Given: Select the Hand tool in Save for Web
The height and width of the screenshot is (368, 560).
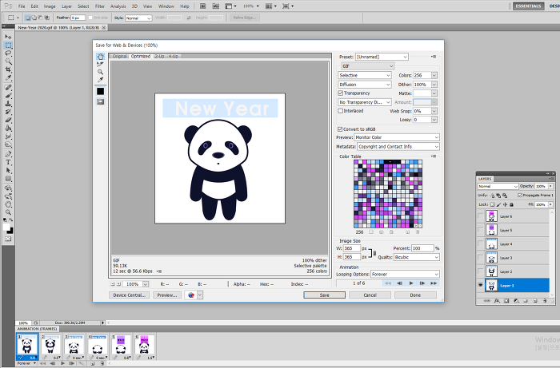Looking at the screenshot, I should click(100, 57).
